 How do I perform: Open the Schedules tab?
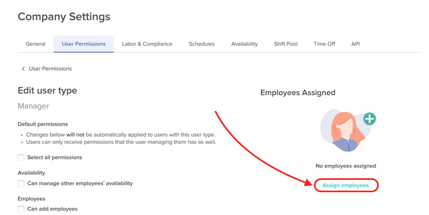202,44
